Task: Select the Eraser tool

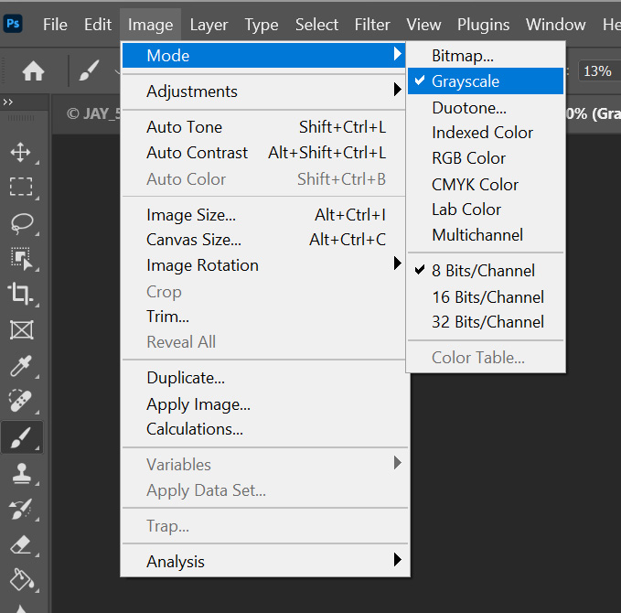Action: (x=21, y=544)
